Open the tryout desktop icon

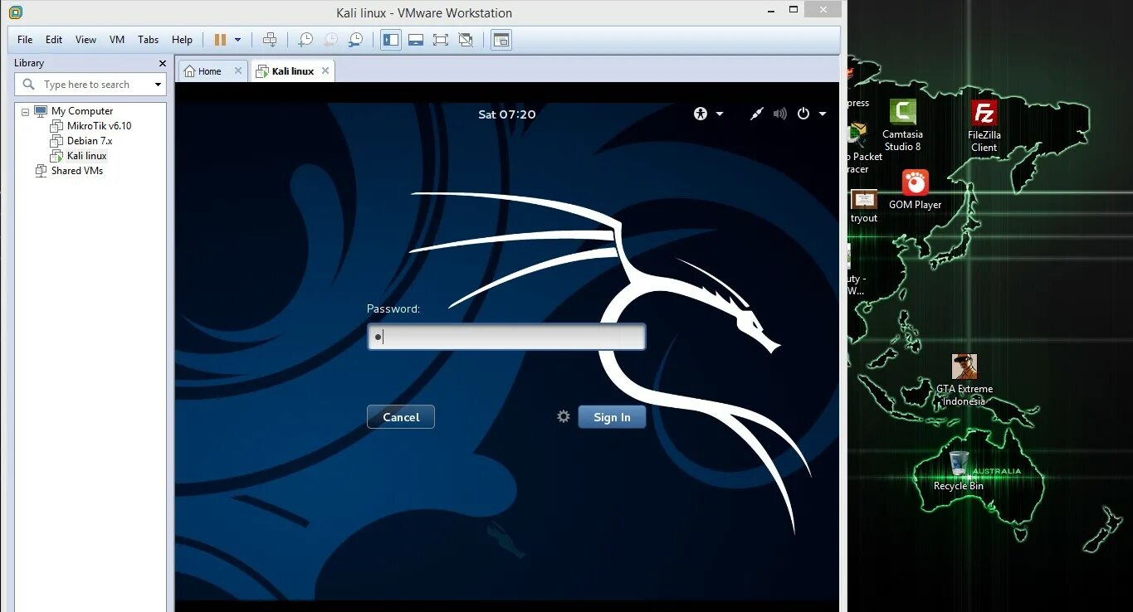click(x=864, y=206)
